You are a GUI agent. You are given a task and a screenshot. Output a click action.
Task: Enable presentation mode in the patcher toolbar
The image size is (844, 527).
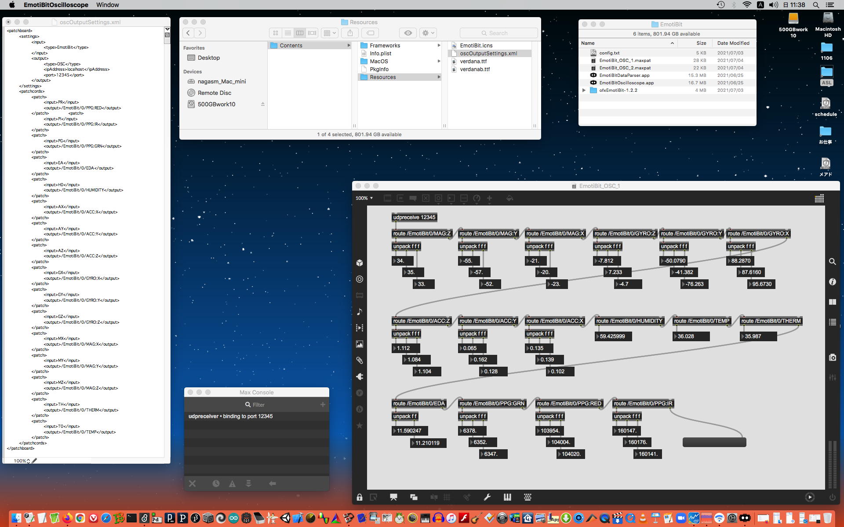393,497
